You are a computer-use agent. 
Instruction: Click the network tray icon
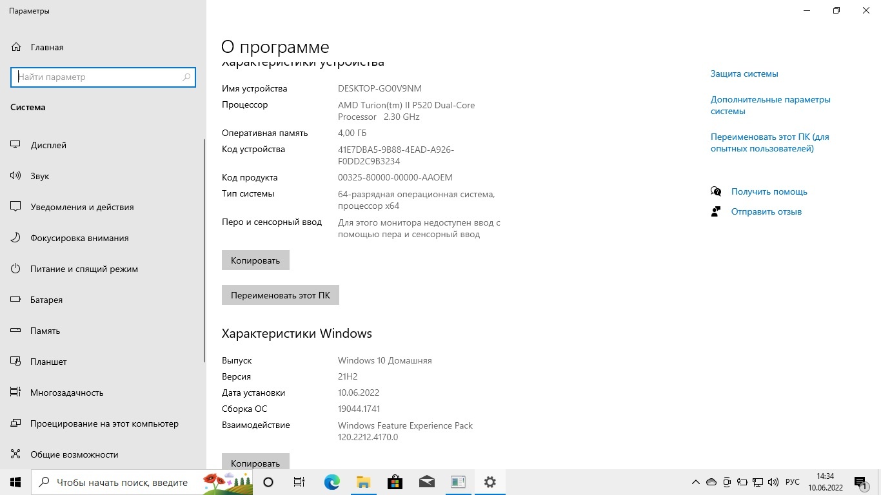[x=758, y=482]
